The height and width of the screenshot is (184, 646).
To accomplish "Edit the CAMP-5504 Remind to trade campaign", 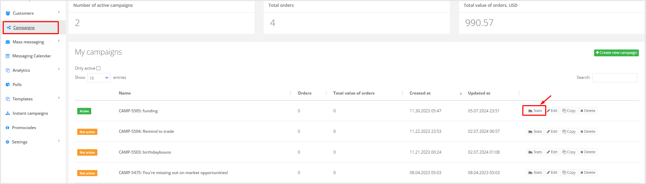I will (552, 132).
